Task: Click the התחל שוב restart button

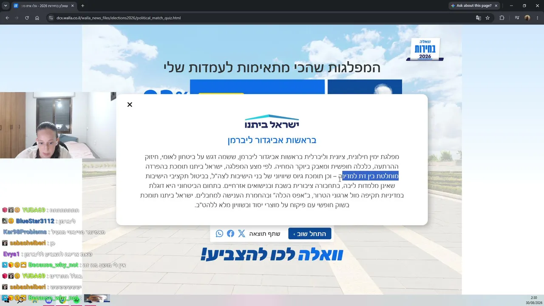Action: click(x=310, y=234)
